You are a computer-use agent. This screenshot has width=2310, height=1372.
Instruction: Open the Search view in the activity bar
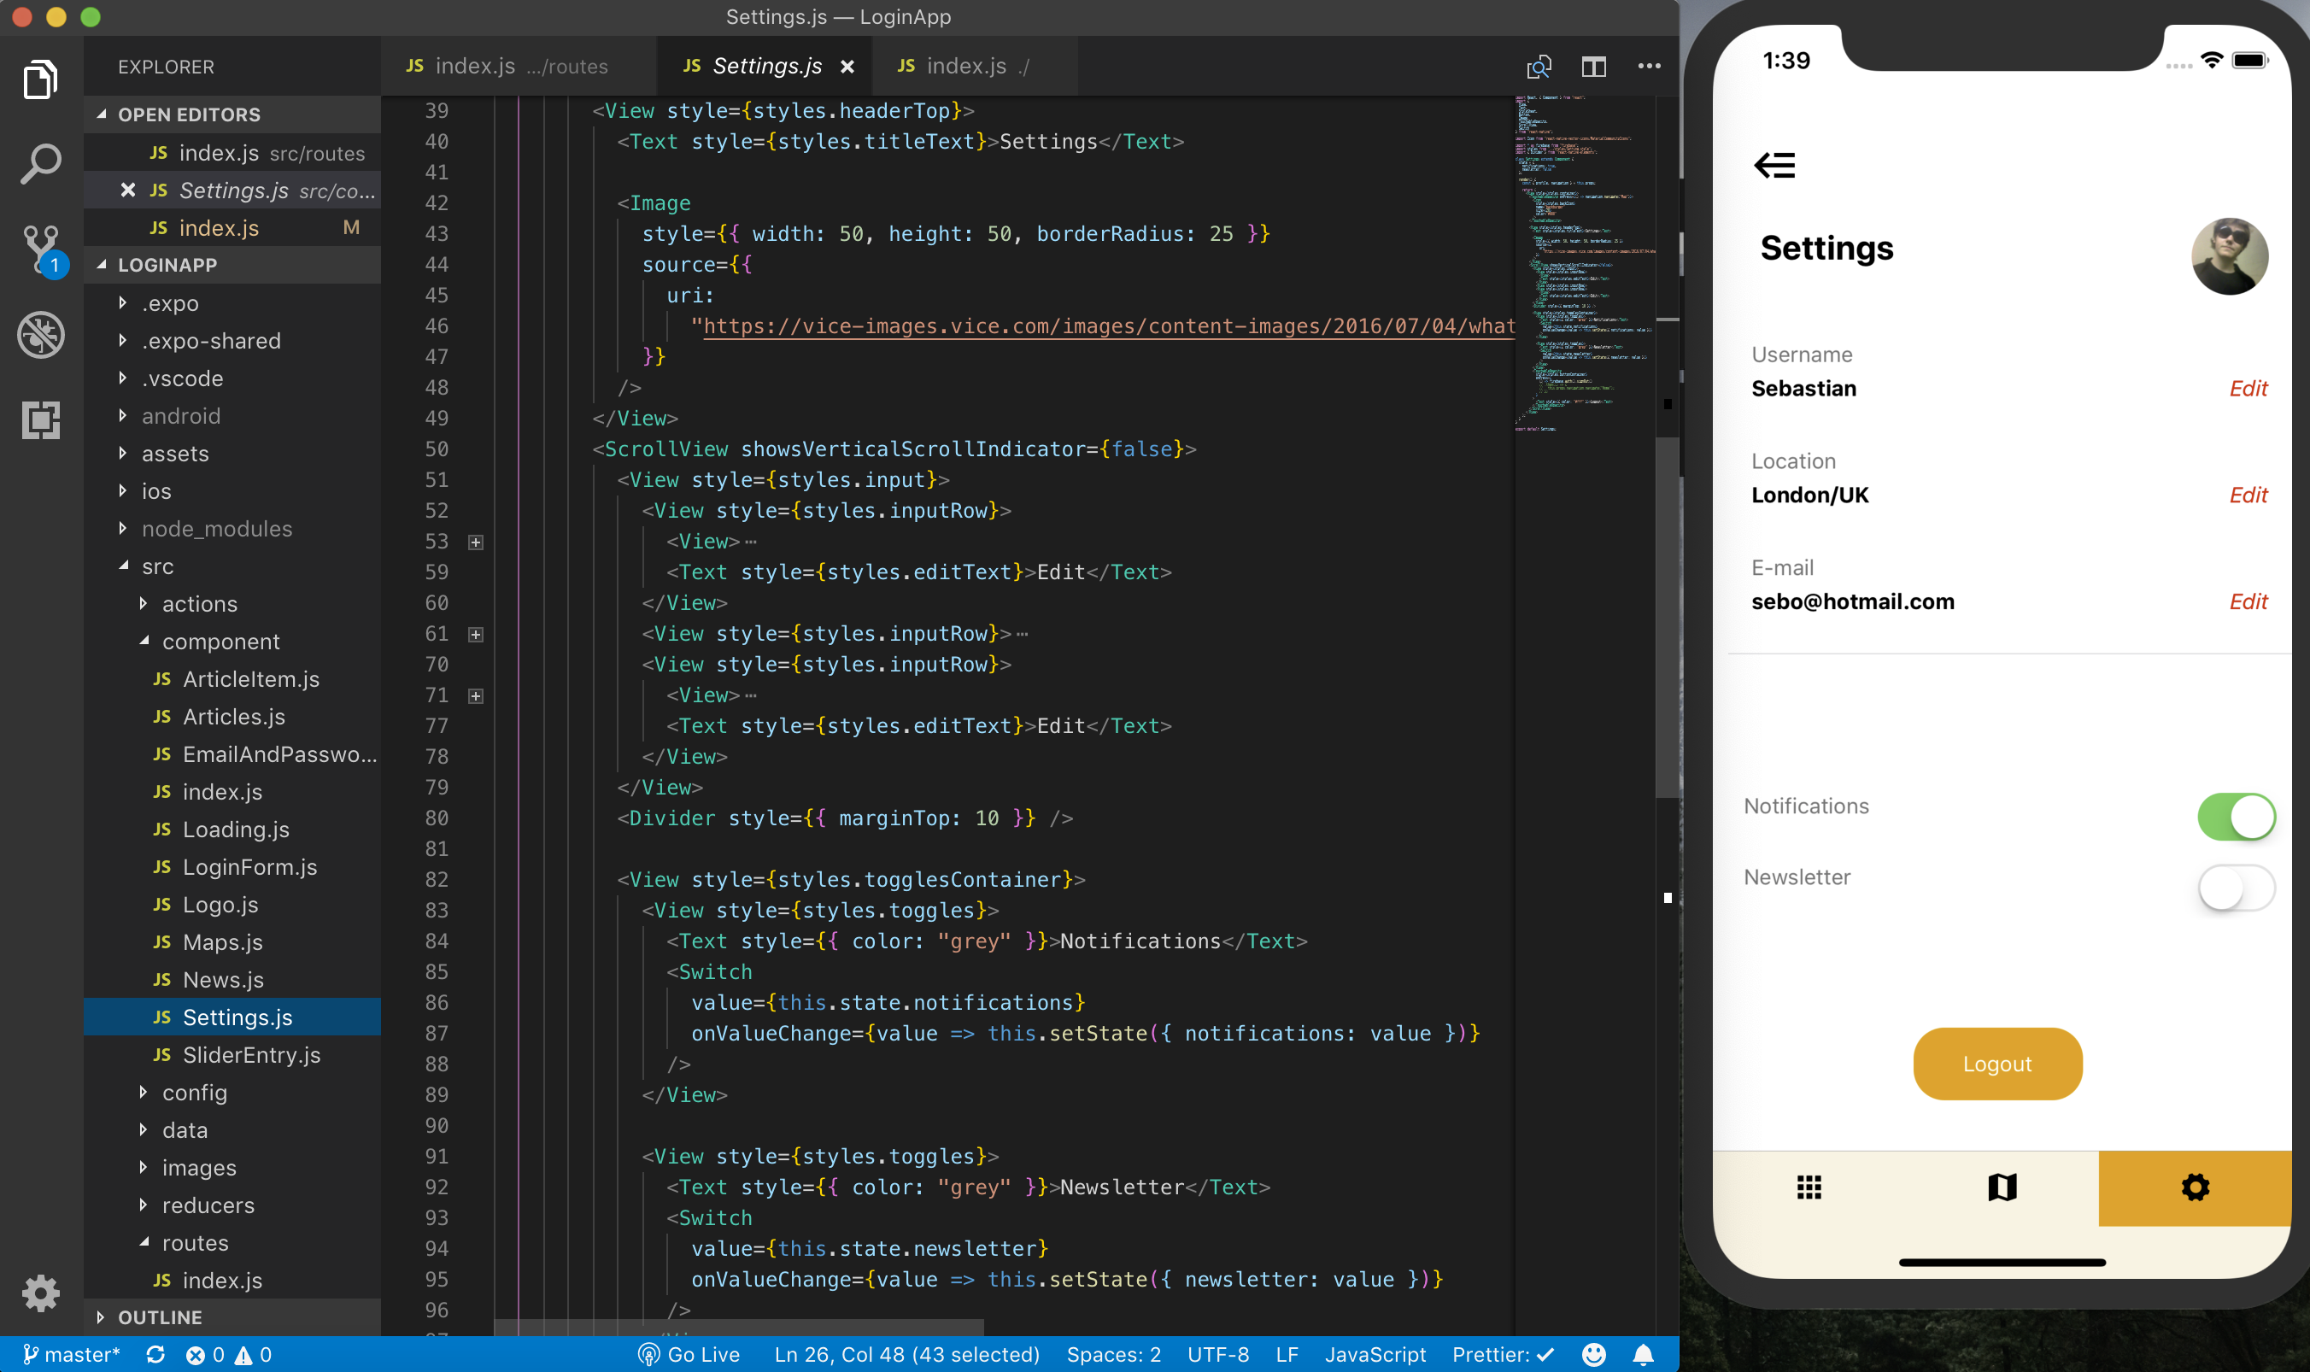41,164
